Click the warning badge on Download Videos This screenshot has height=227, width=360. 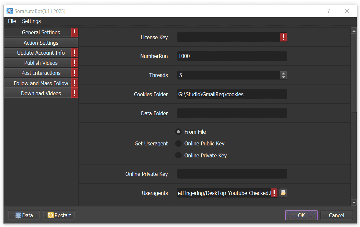pyautogui.click(x=75, y=93)
